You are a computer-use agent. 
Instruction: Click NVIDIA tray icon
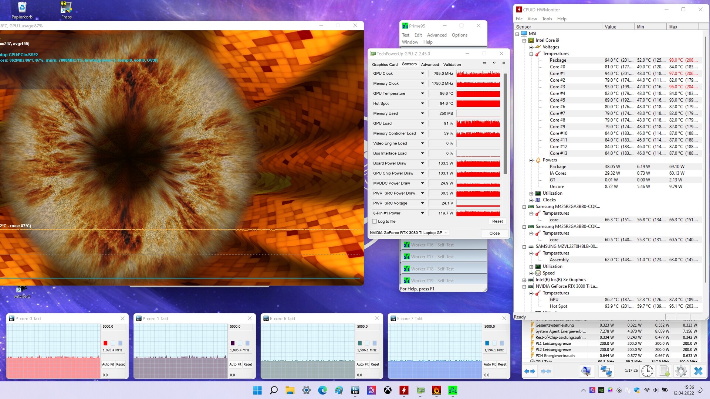601,390
